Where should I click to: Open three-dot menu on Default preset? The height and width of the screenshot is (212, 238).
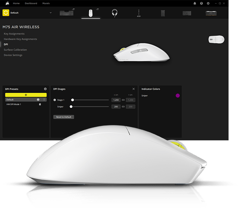(44, 100)
